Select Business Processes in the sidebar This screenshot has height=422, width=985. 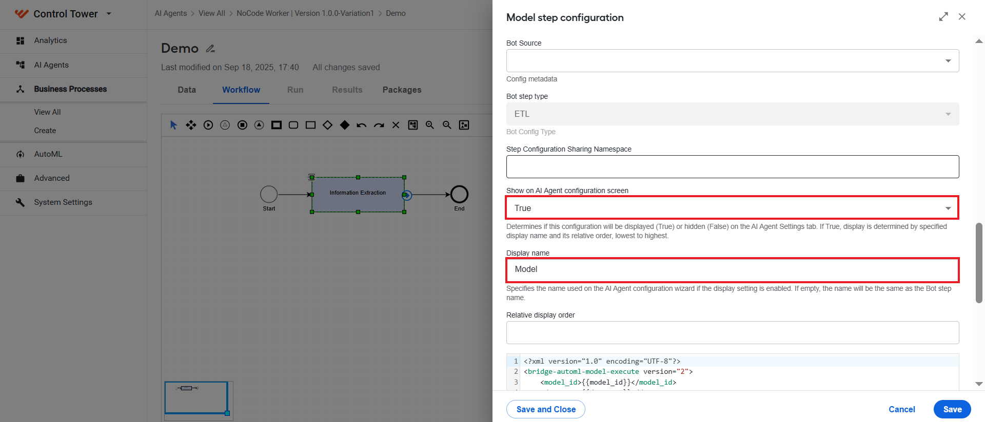point(73,89)
